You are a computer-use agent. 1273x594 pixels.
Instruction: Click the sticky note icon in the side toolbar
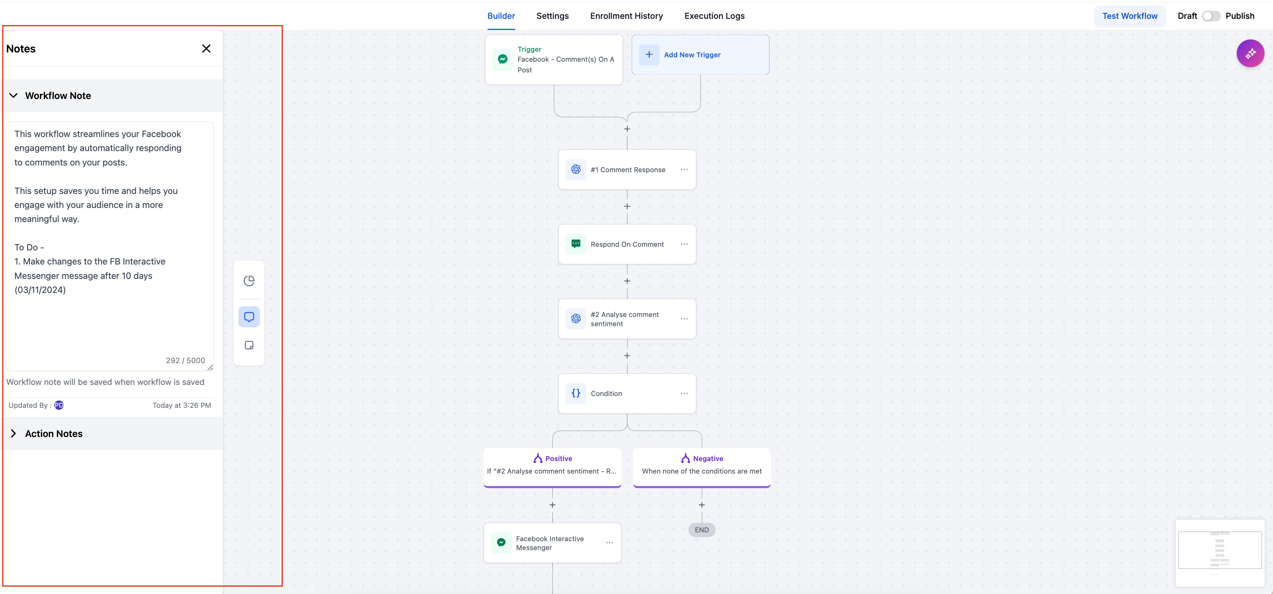pyautogui.click(x=249, y=345)
